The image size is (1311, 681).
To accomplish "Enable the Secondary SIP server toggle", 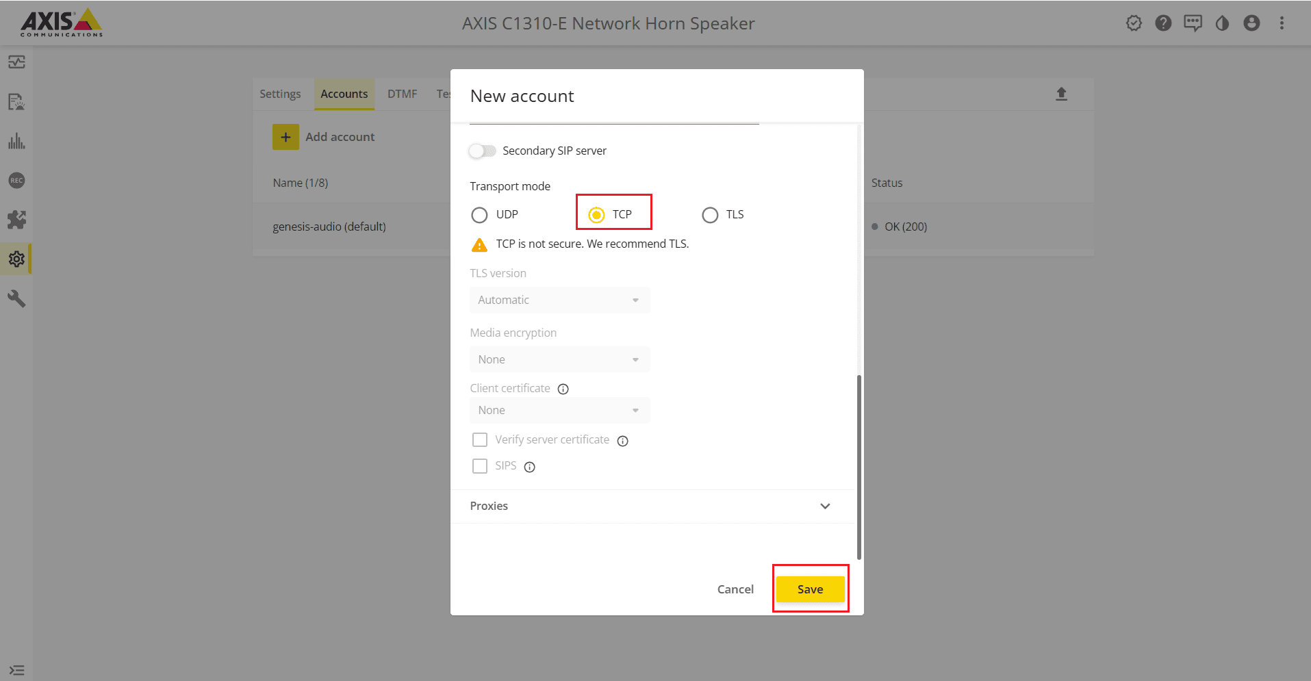I will click(483, 151).
